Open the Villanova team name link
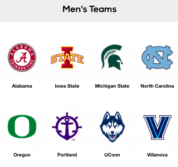The image size is (178, 167). (x=157, y=155)
